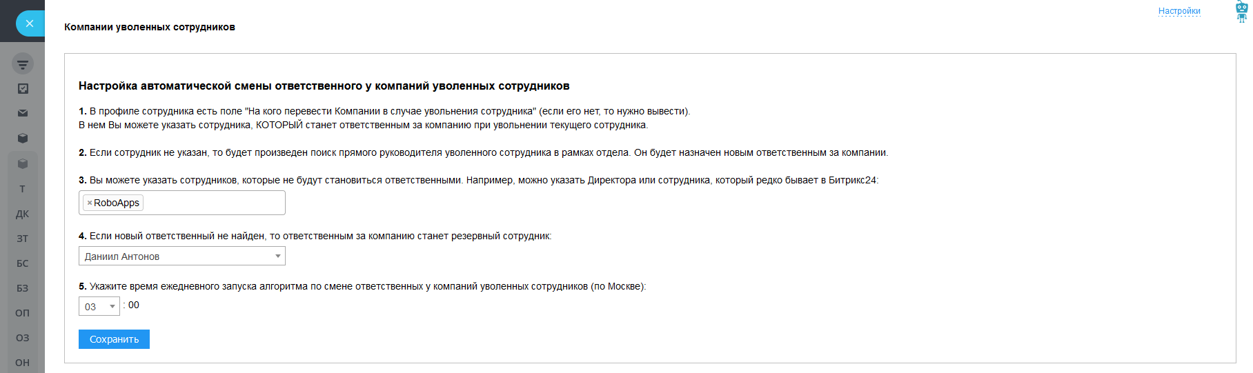Go to the 'ОН' sidebar item
Viewport: 1253px width, 373px height.
pos(23,363)
